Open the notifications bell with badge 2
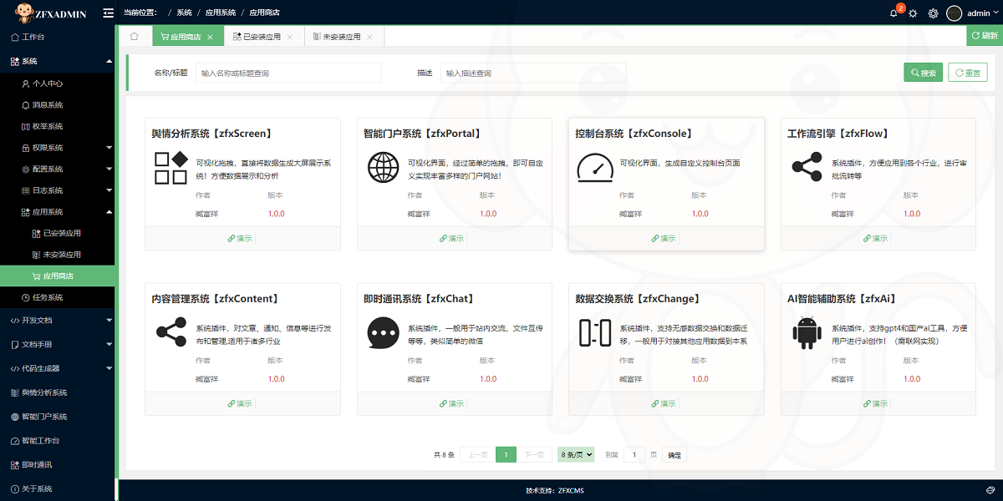Screen dimensions: 1003x501 [895, 13]
